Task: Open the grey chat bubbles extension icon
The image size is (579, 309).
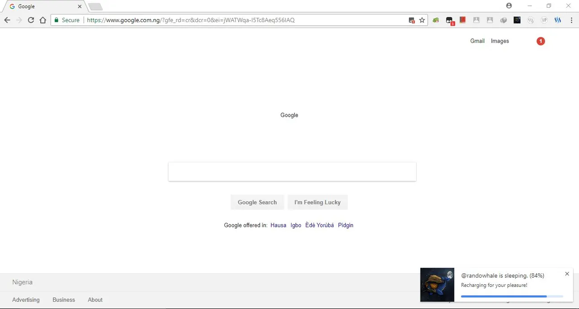Action: pyautogui.click(x=503, y=20)
